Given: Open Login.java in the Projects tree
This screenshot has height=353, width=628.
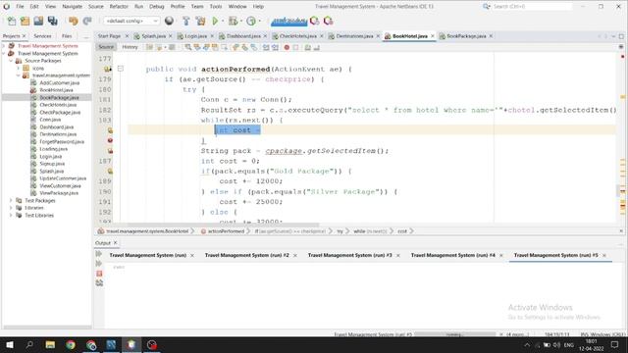Looking at the screenshot, I should click(x=50, y=157).
